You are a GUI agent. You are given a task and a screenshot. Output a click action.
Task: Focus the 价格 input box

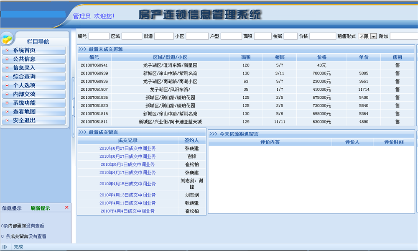(x=323, y=36)
